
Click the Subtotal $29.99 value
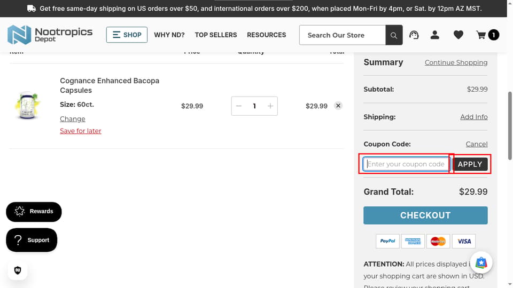point(477,89)
